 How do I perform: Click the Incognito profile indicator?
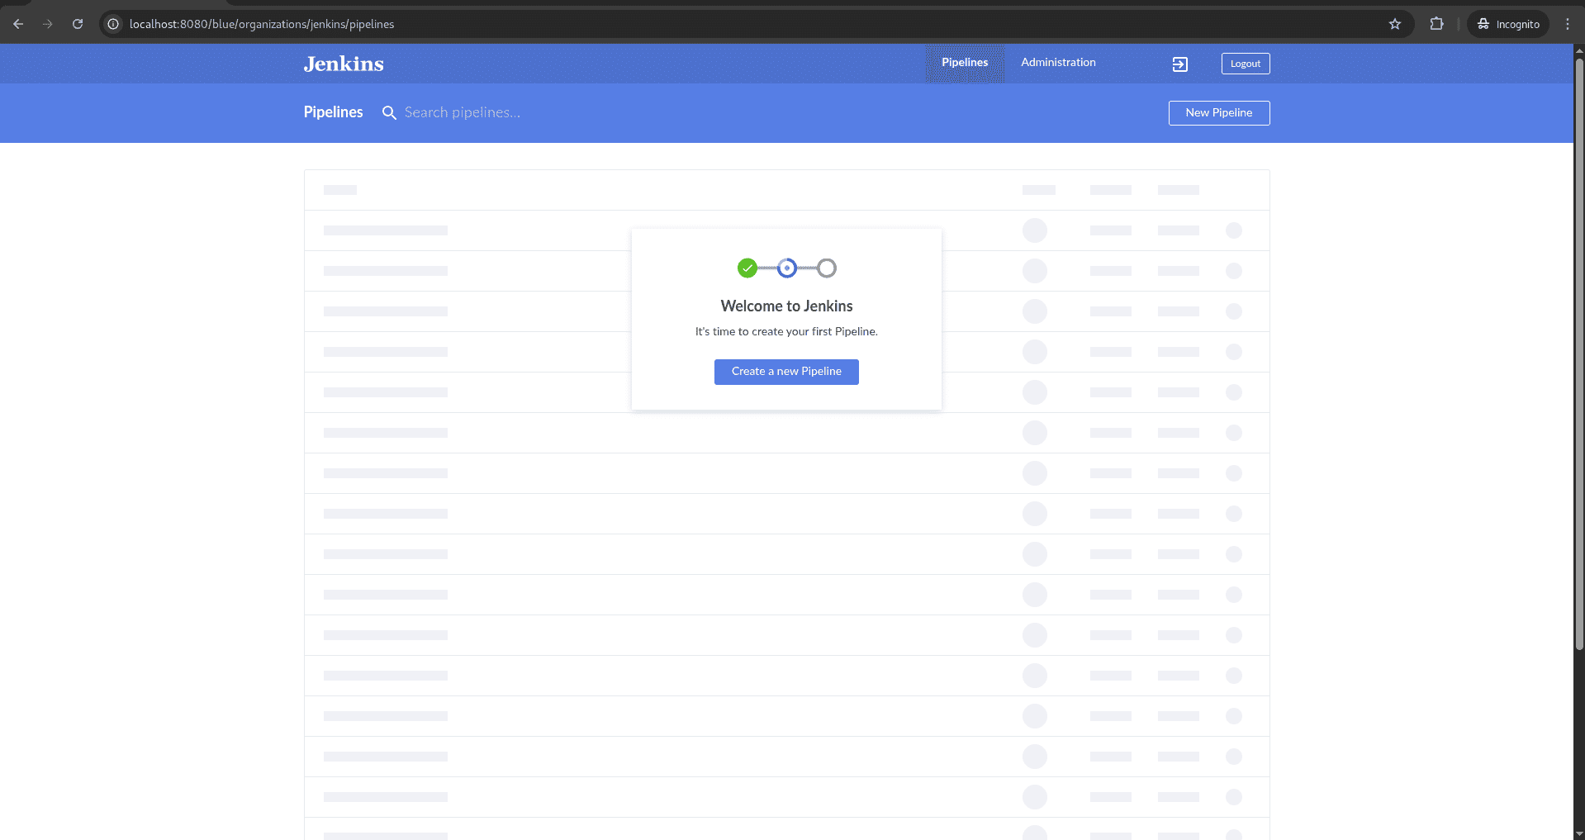tap(1507, 24)
